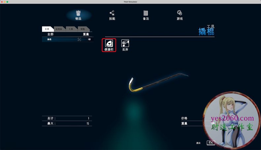This screenshot has width=261, height=150.
Task: Open the 备注 notes icon
Action: 146,13
